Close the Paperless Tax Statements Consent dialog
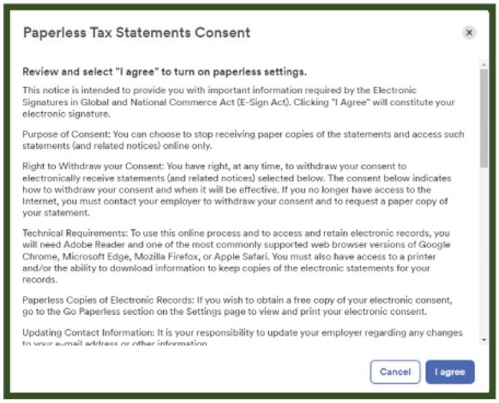 point(468,33)
